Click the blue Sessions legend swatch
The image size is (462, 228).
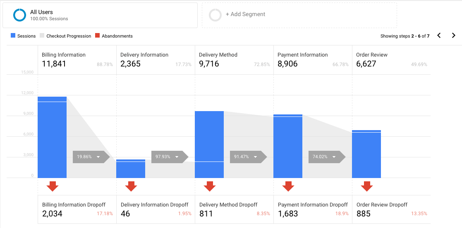tap(13, 36)
